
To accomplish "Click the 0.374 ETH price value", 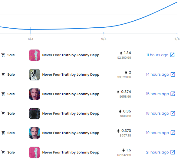I will 126,92.
